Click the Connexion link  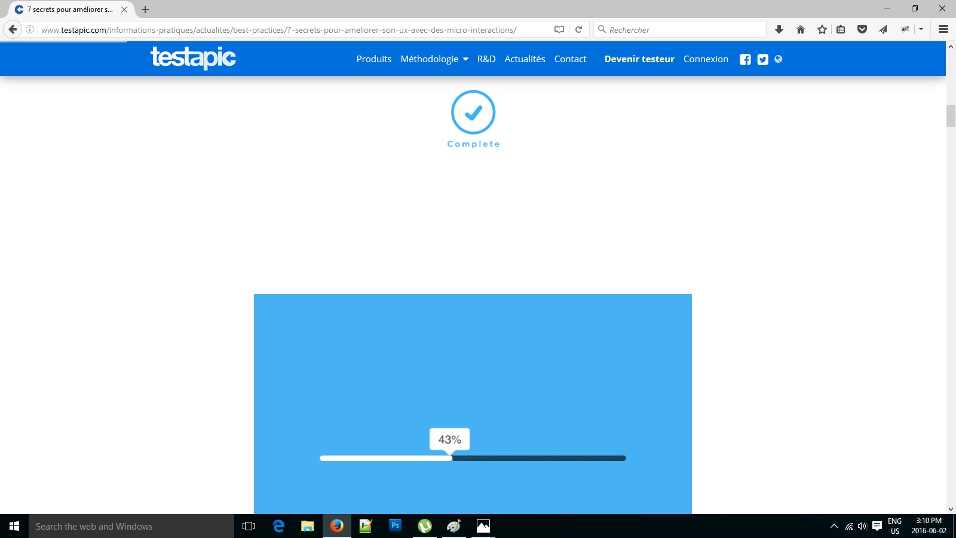[x=706, y=59]
